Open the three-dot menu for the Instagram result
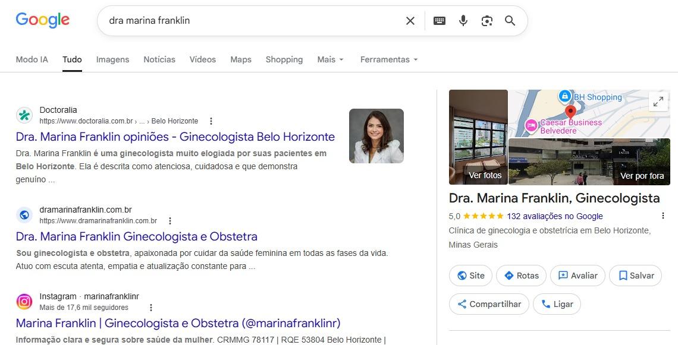Viewport: 678px width, 345px height. [x=151, y=308]
